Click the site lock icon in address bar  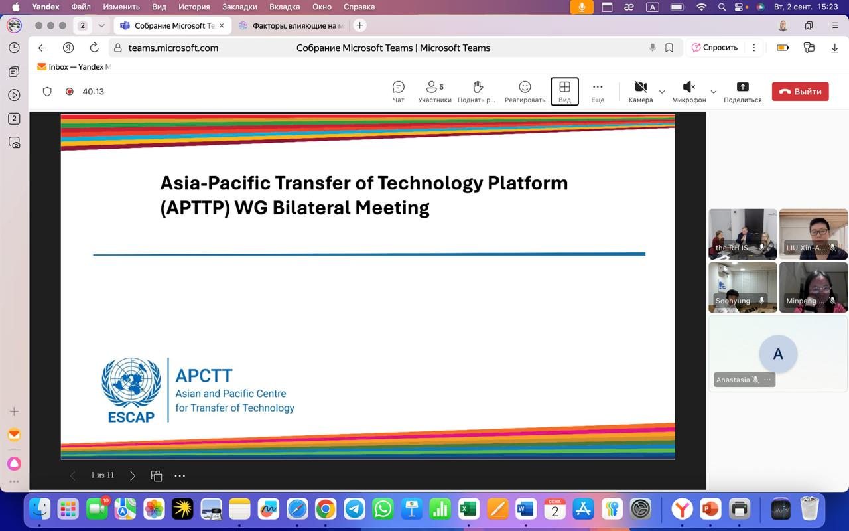click(x=118, y=48)
